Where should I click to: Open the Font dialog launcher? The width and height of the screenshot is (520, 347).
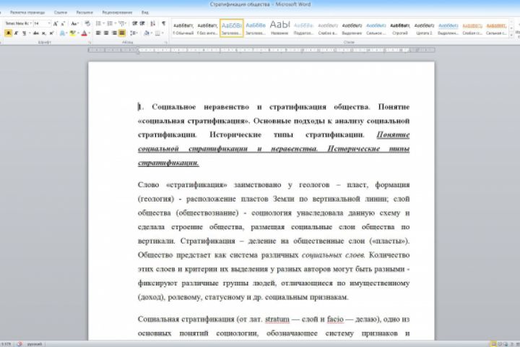click(90, 43)
